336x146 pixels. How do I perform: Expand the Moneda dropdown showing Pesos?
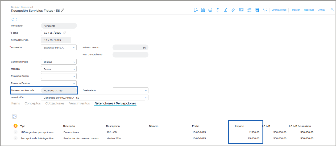tap(74, 69)
